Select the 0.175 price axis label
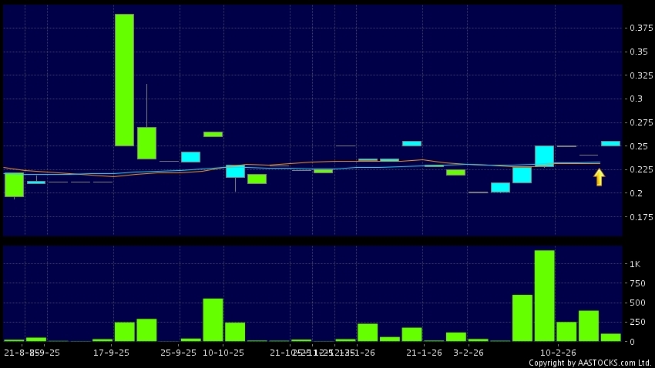 637,217
